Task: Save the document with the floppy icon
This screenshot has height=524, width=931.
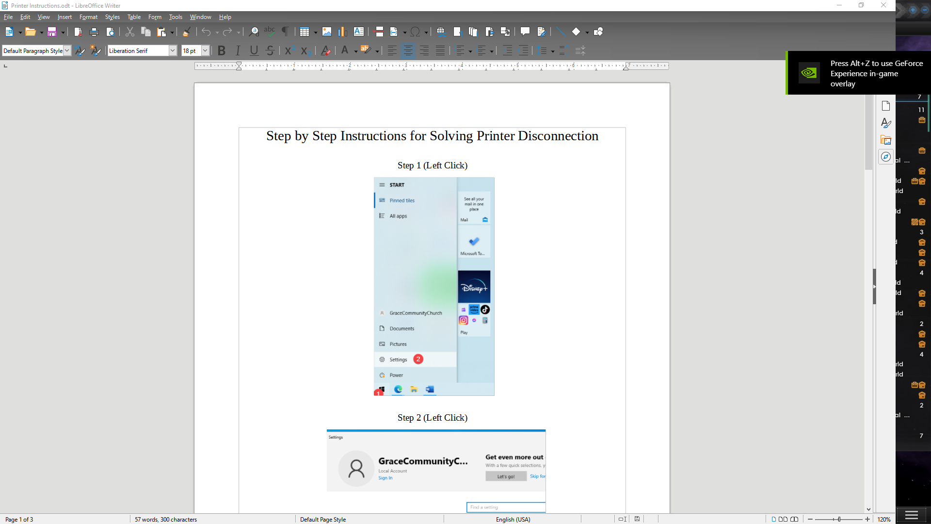Action: pos(52,32)
